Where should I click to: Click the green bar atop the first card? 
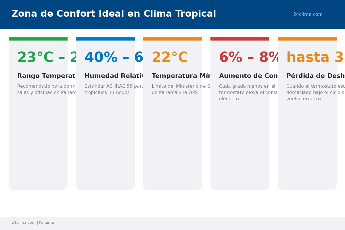(38, 39)
